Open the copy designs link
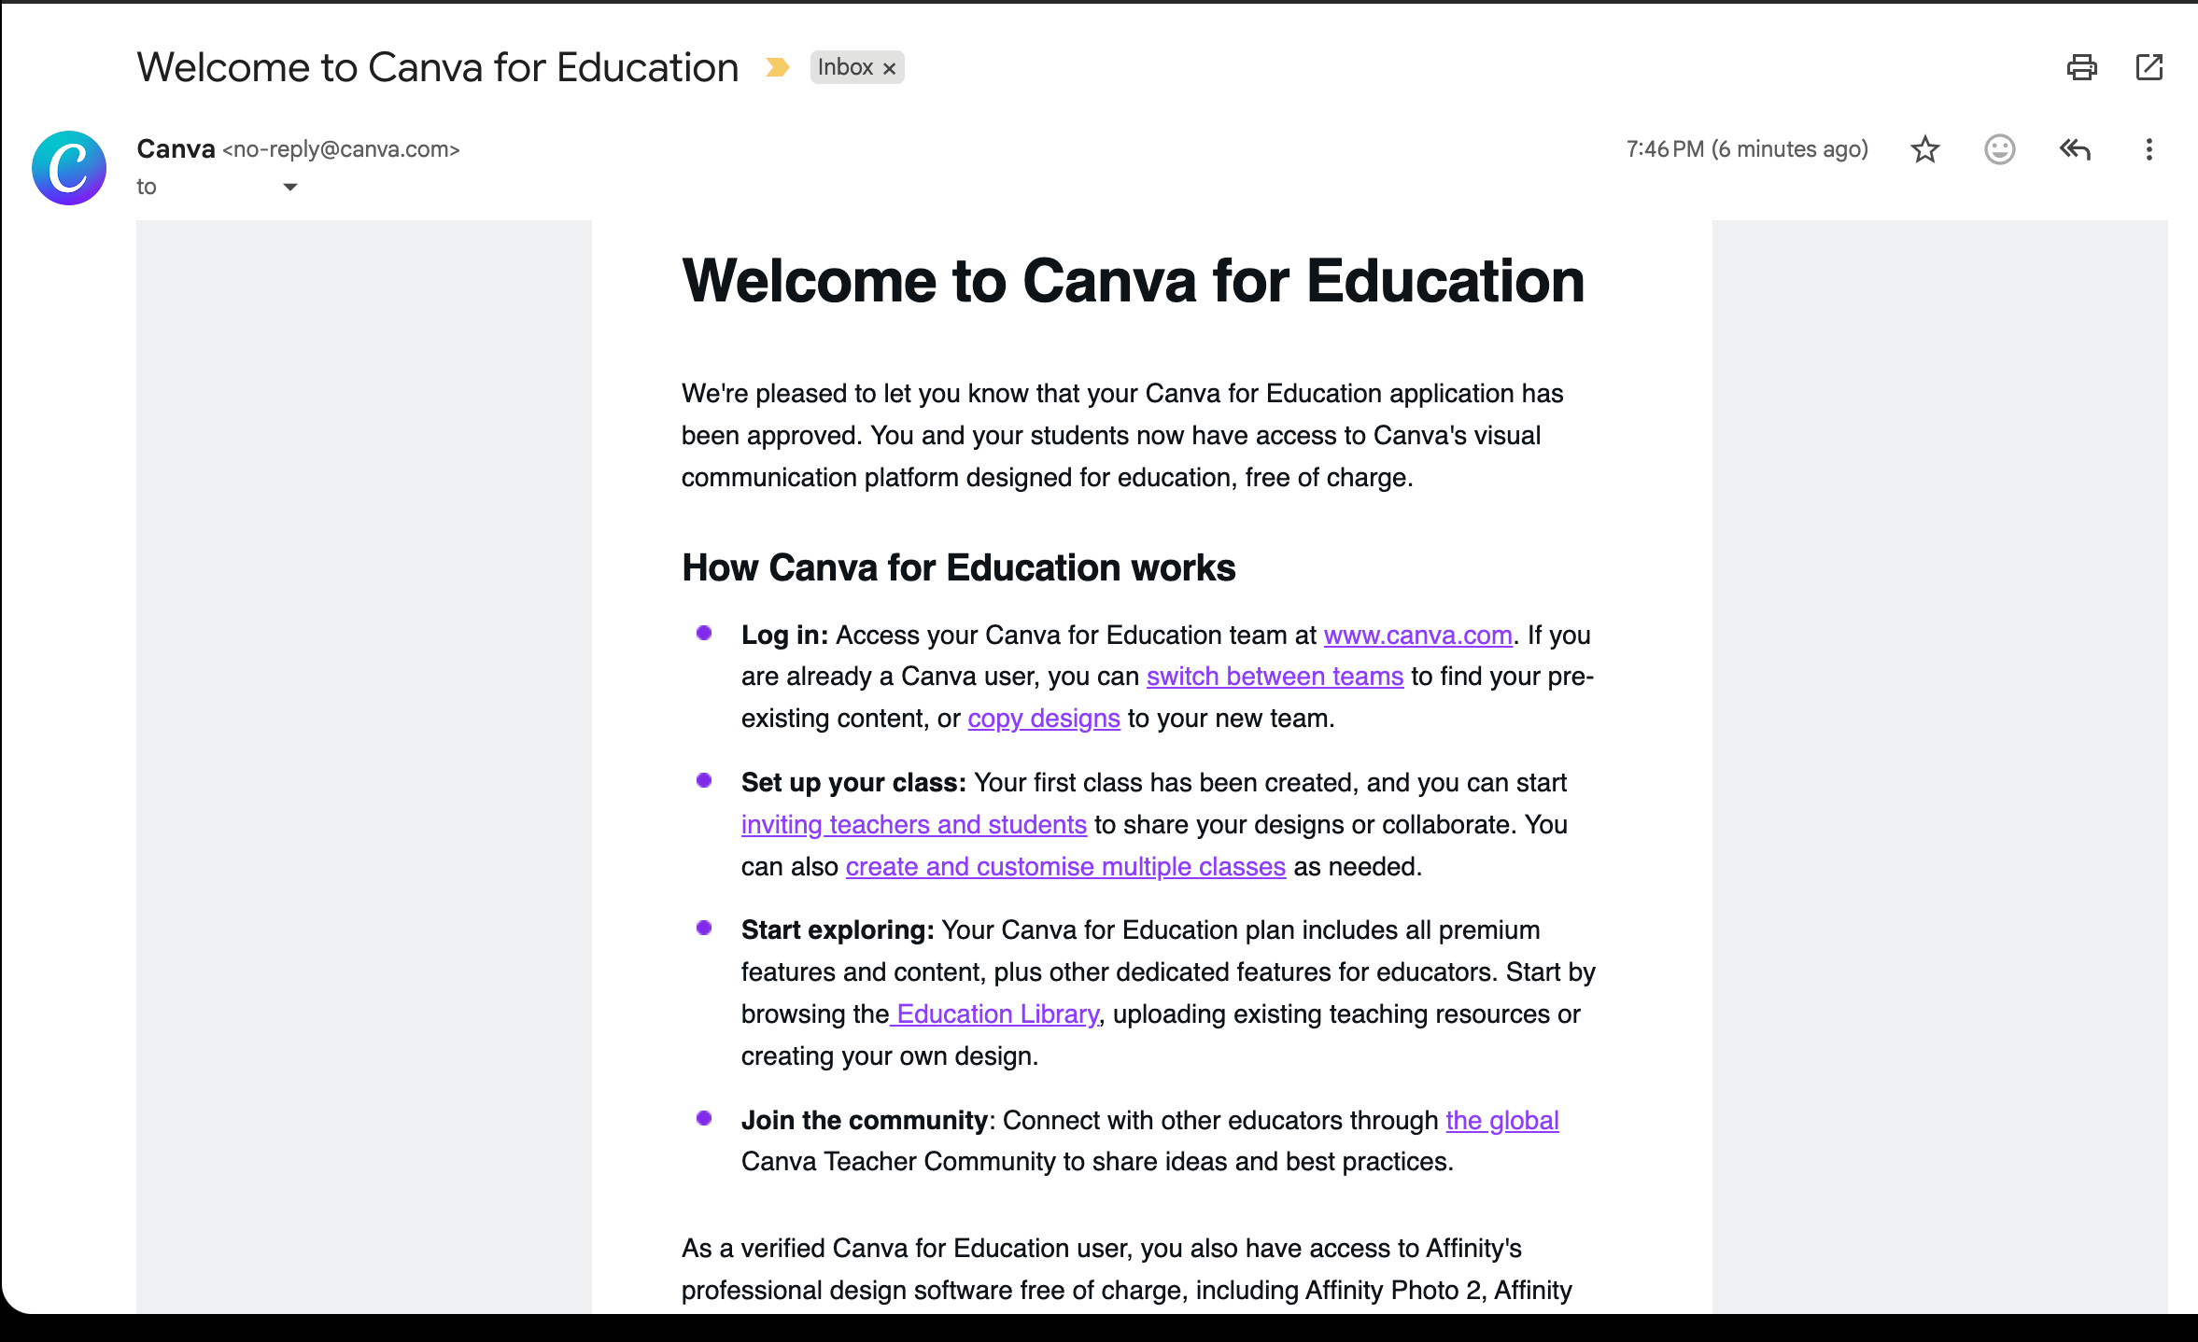The width and height of the screenshot is (2198, 1342). [x=1043, y=719]
